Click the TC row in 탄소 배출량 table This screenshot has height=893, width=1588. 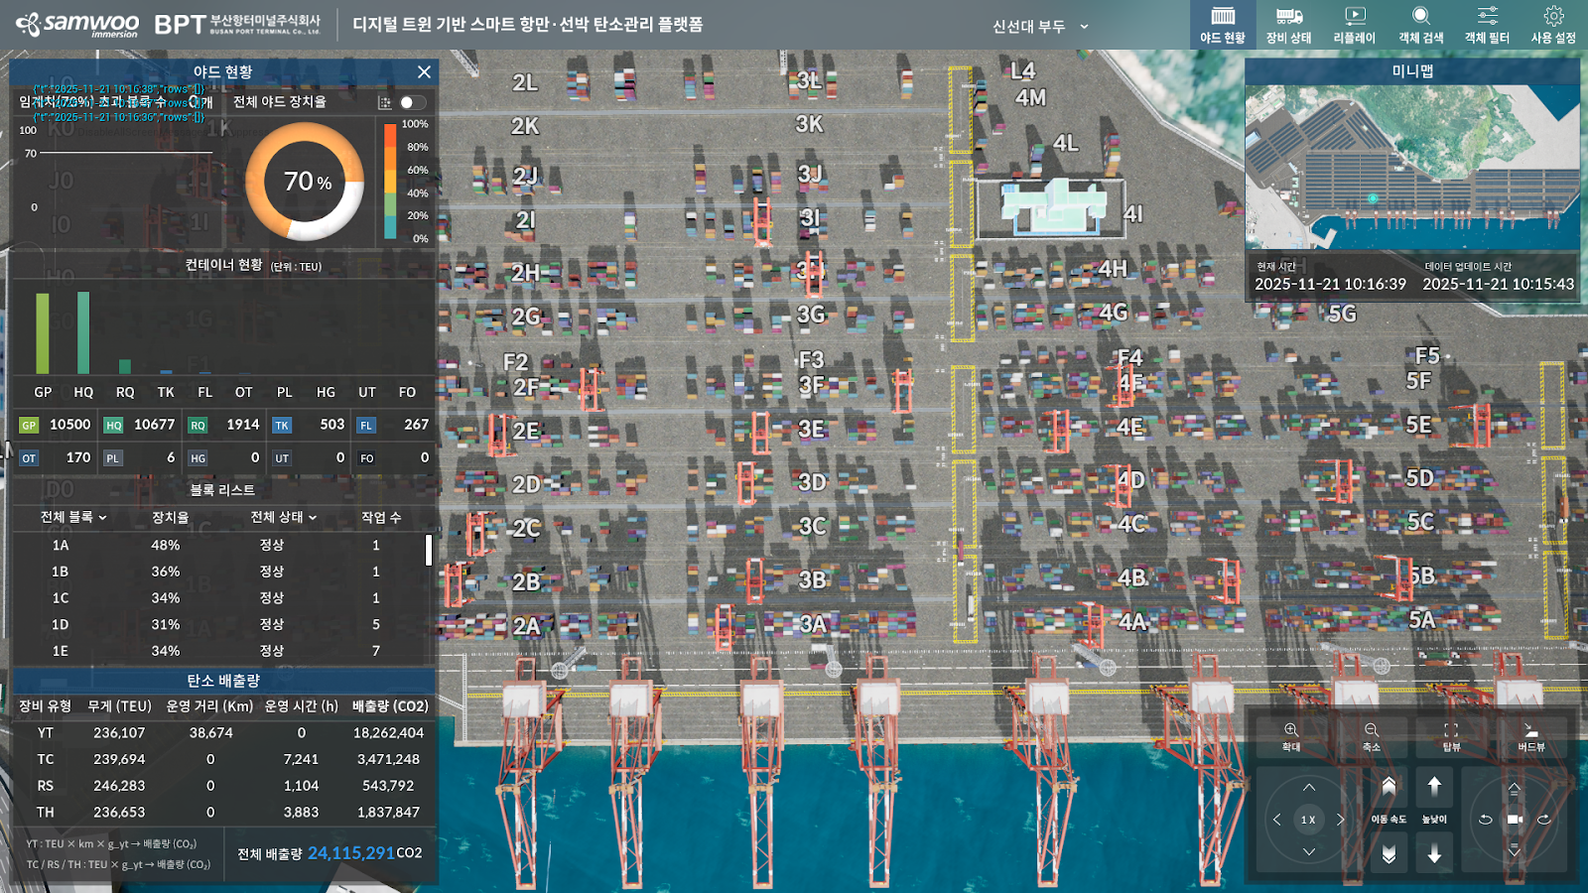(223, 759)
